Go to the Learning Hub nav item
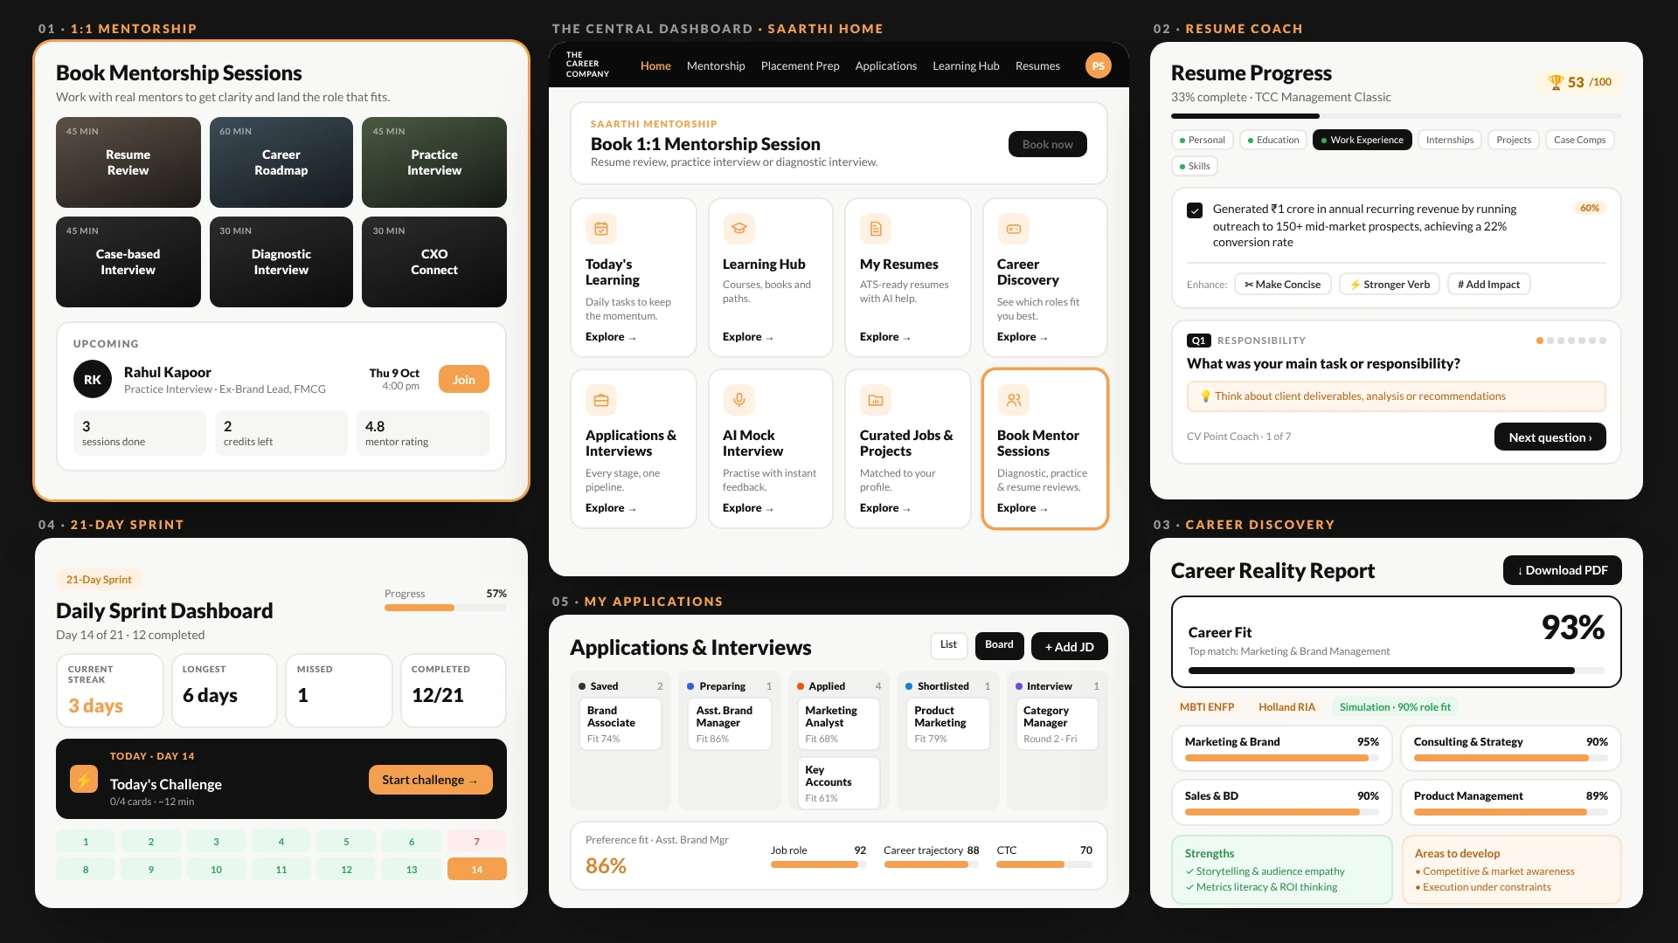The height and width of the screenshot is (943, 1678). point(966,65)
